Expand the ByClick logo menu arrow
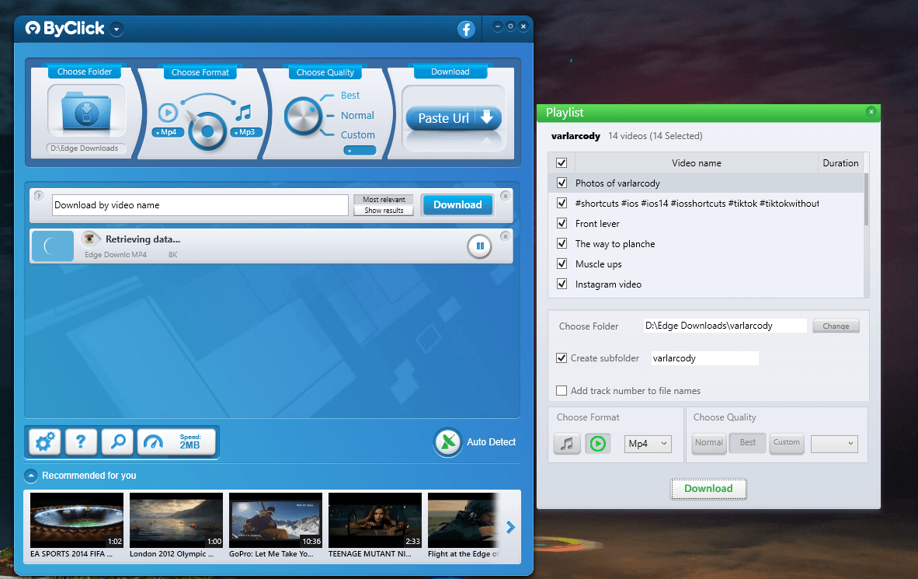This screenshot has width=918, height=579. click(116, 30)
